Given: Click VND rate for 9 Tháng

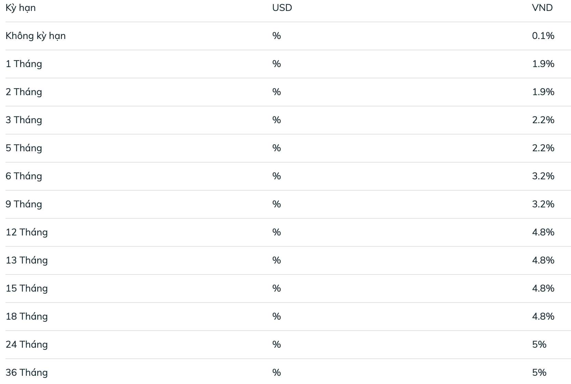Looking at the screenshot, I should [x=543, y=204].
